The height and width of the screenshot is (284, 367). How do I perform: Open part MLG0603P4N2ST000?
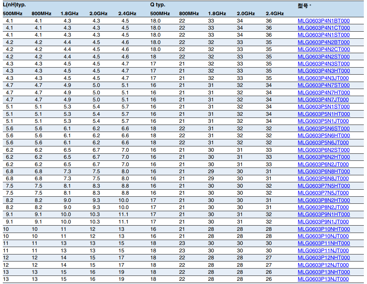tap(323, 57)
